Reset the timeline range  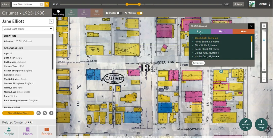(239, 4)
